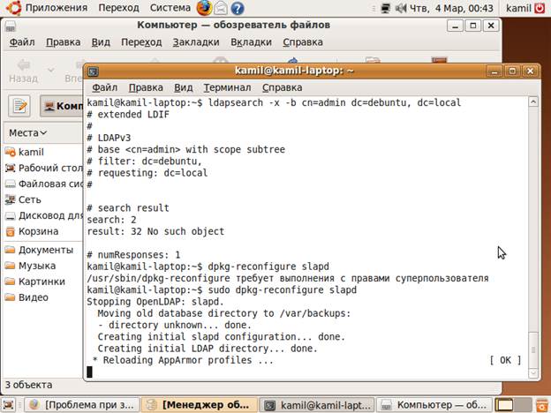The image size is (551, 413).
Task: Open the kamil user session menu
Action: (530, 9)
